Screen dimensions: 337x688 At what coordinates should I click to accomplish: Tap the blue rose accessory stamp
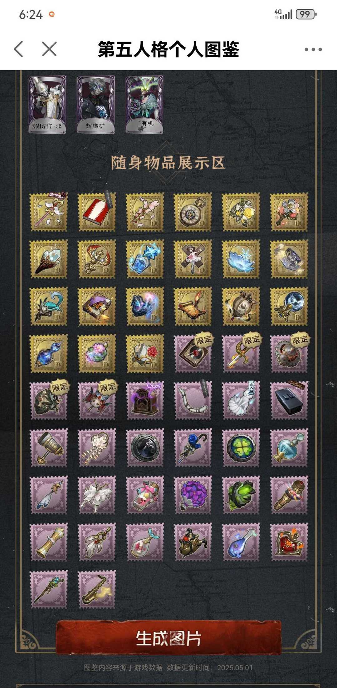193,448
